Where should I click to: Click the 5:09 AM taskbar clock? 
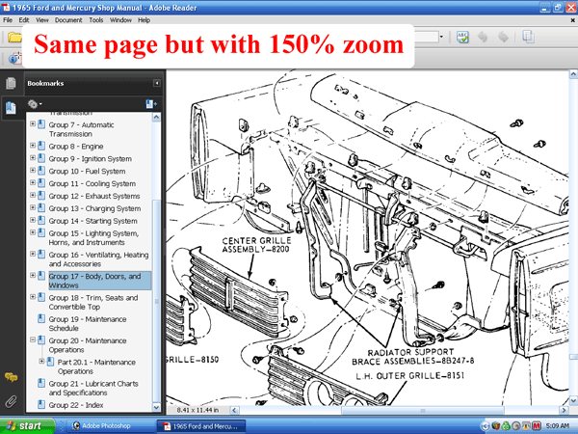point(558,426)
